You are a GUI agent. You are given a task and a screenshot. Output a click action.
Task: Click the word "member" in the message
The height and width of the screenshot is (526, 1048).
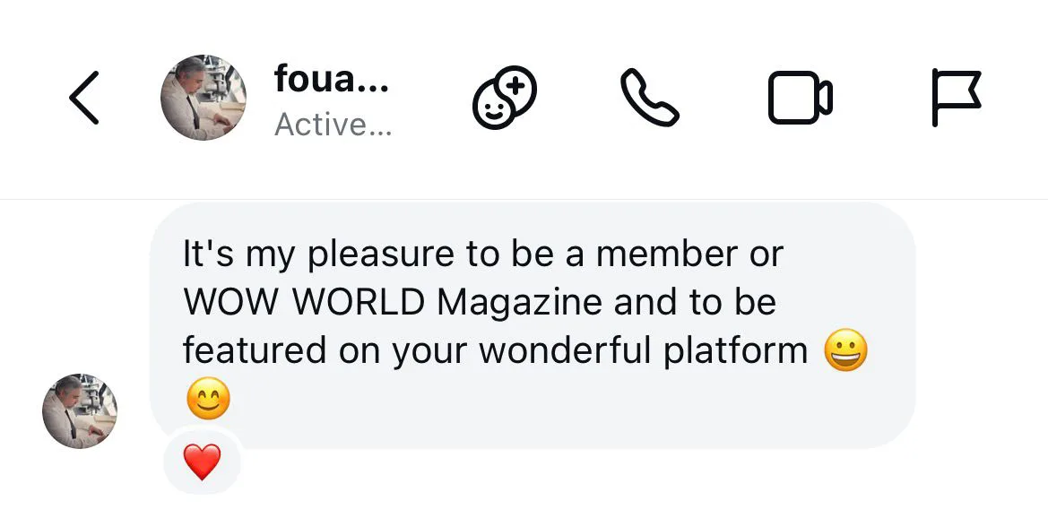click(x=654, y=255)
